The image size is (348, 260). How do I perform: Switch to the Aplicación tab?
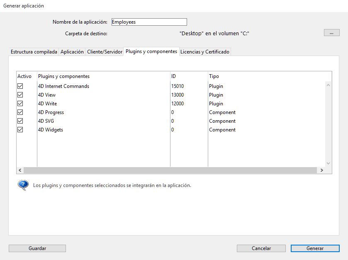(72, 52)
